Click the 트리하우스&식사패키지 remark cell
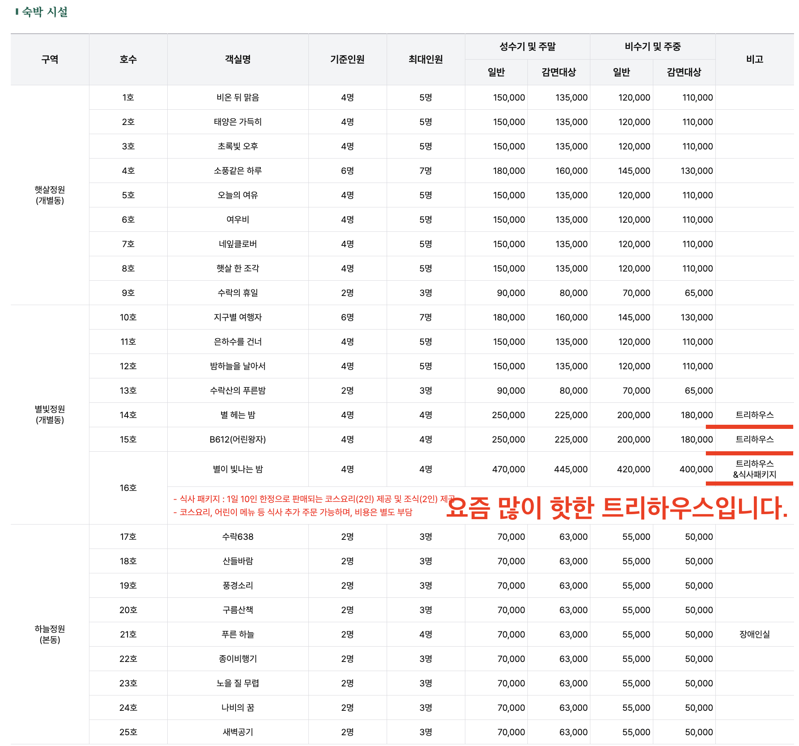The width and height of the screenshot is (799, 746). coord(754,469)
